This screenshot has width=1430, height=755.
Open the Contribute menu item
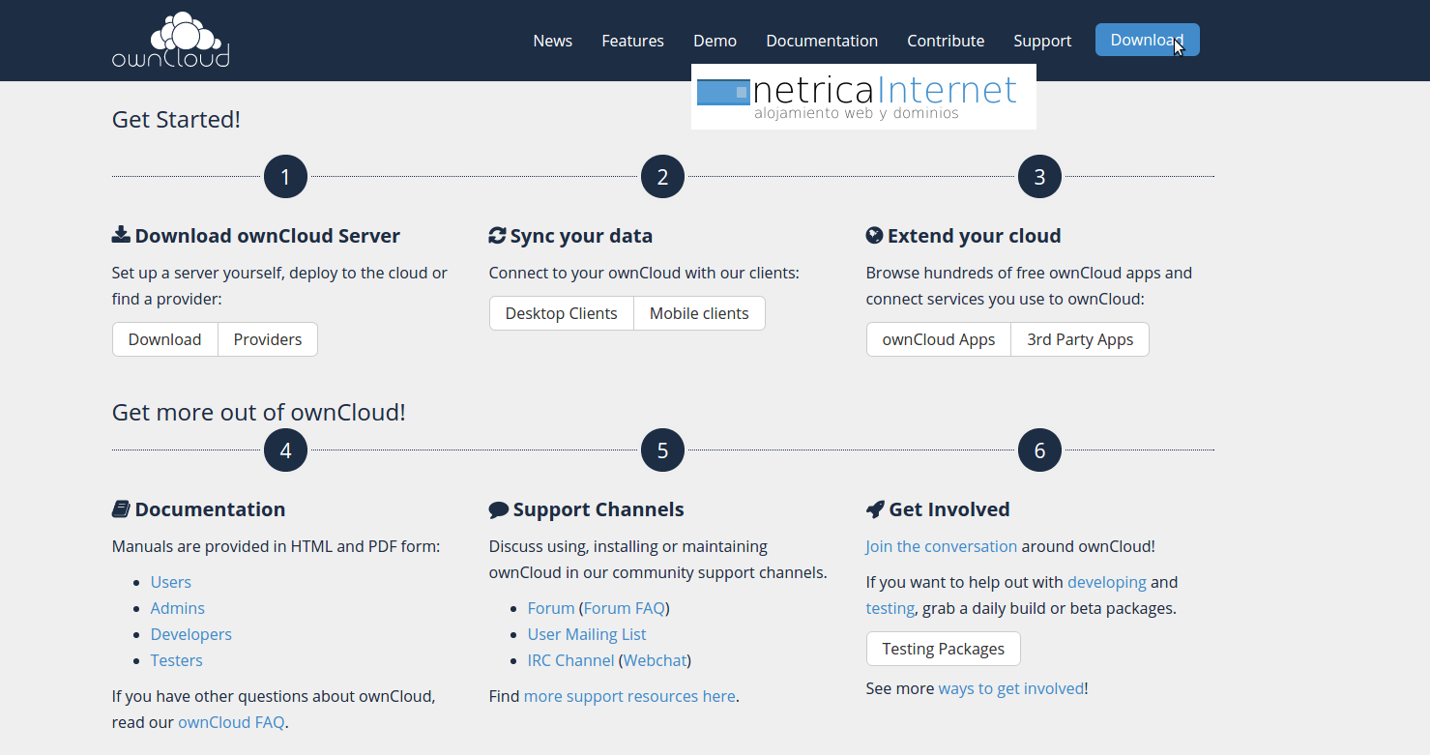(946, 41)
